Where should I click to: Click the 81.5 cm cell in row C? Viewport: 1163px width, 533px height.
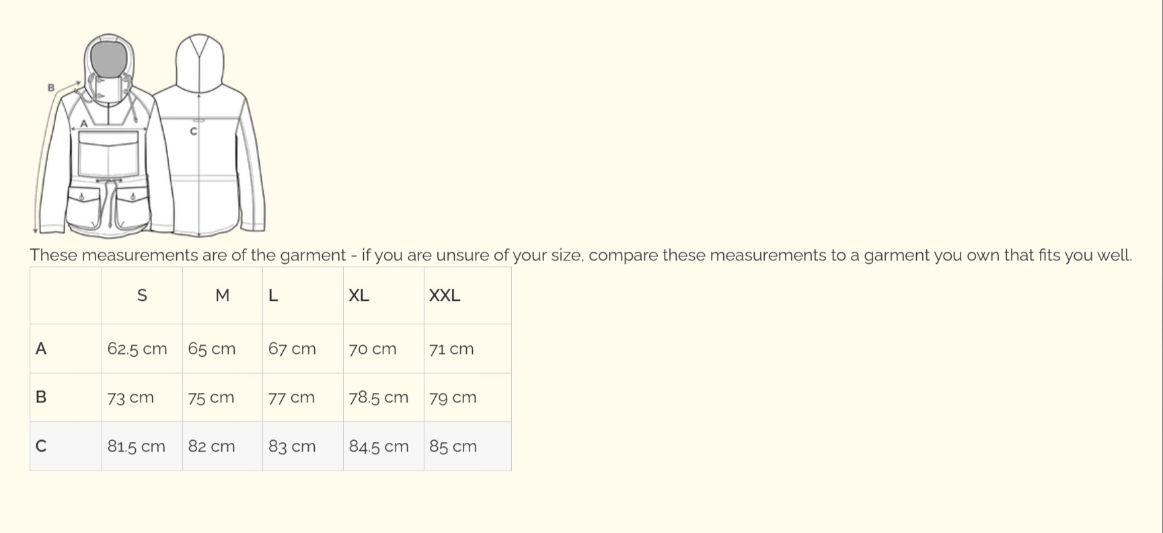pyautogui.click(x=137, y=446)
